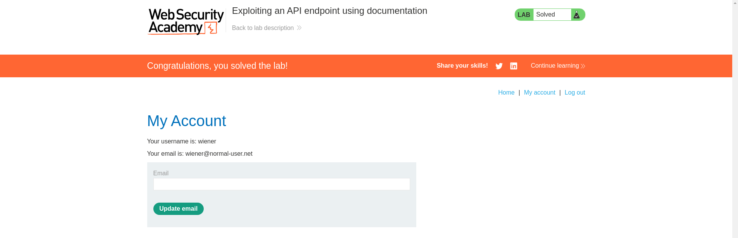Open the My account link
The width and height of the screenshot is (738, 238).
coord(539,93)
